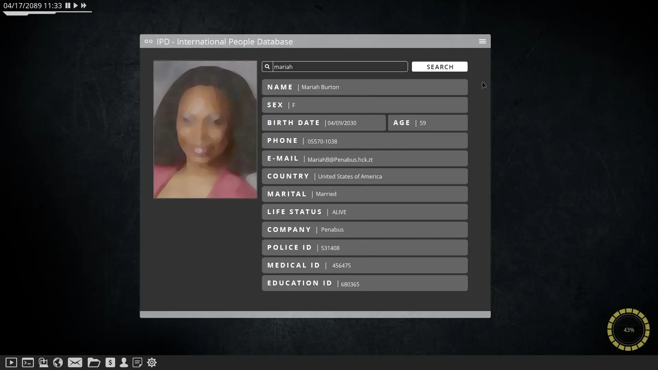Viewport: 658px width, 370px height.
Task: Open the IPD window hamburger menu
Action: (x=482, y=41)
